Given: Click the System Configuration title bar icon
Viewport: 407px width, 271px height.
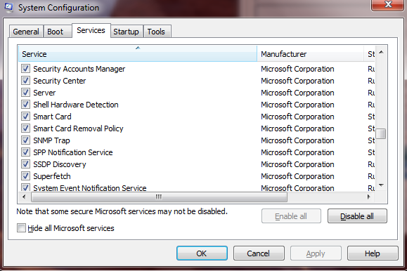Looking at the screenshot, I should click(x=8, y=7).
